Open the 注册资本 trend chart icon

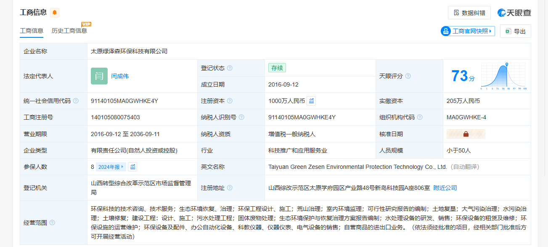(x=311, y=101)
